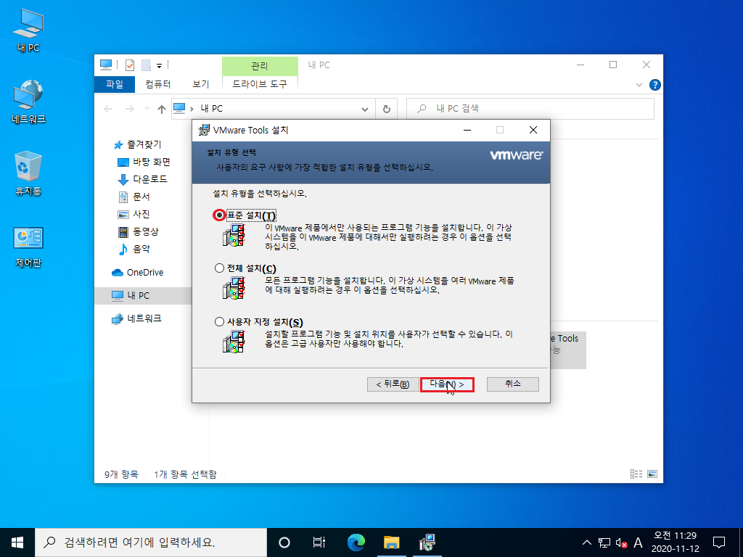Viewport: 743px width, 557px height.
Task: Click the 다음(N) button in installer
Action: pos(447,384)
